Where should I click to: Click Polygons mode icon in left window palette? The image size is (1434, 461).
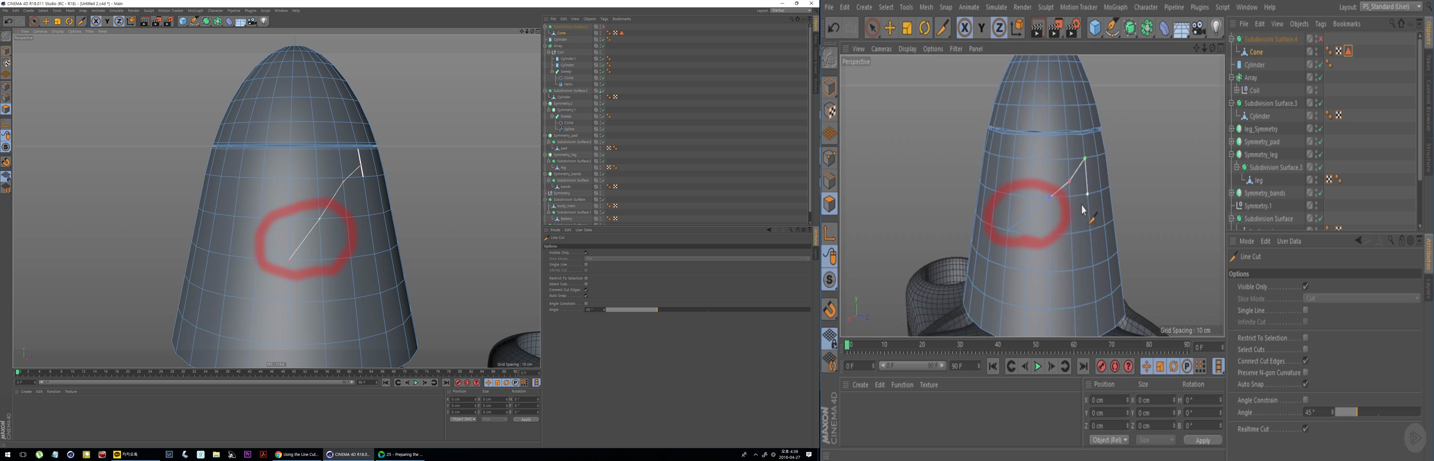(6, 109)
